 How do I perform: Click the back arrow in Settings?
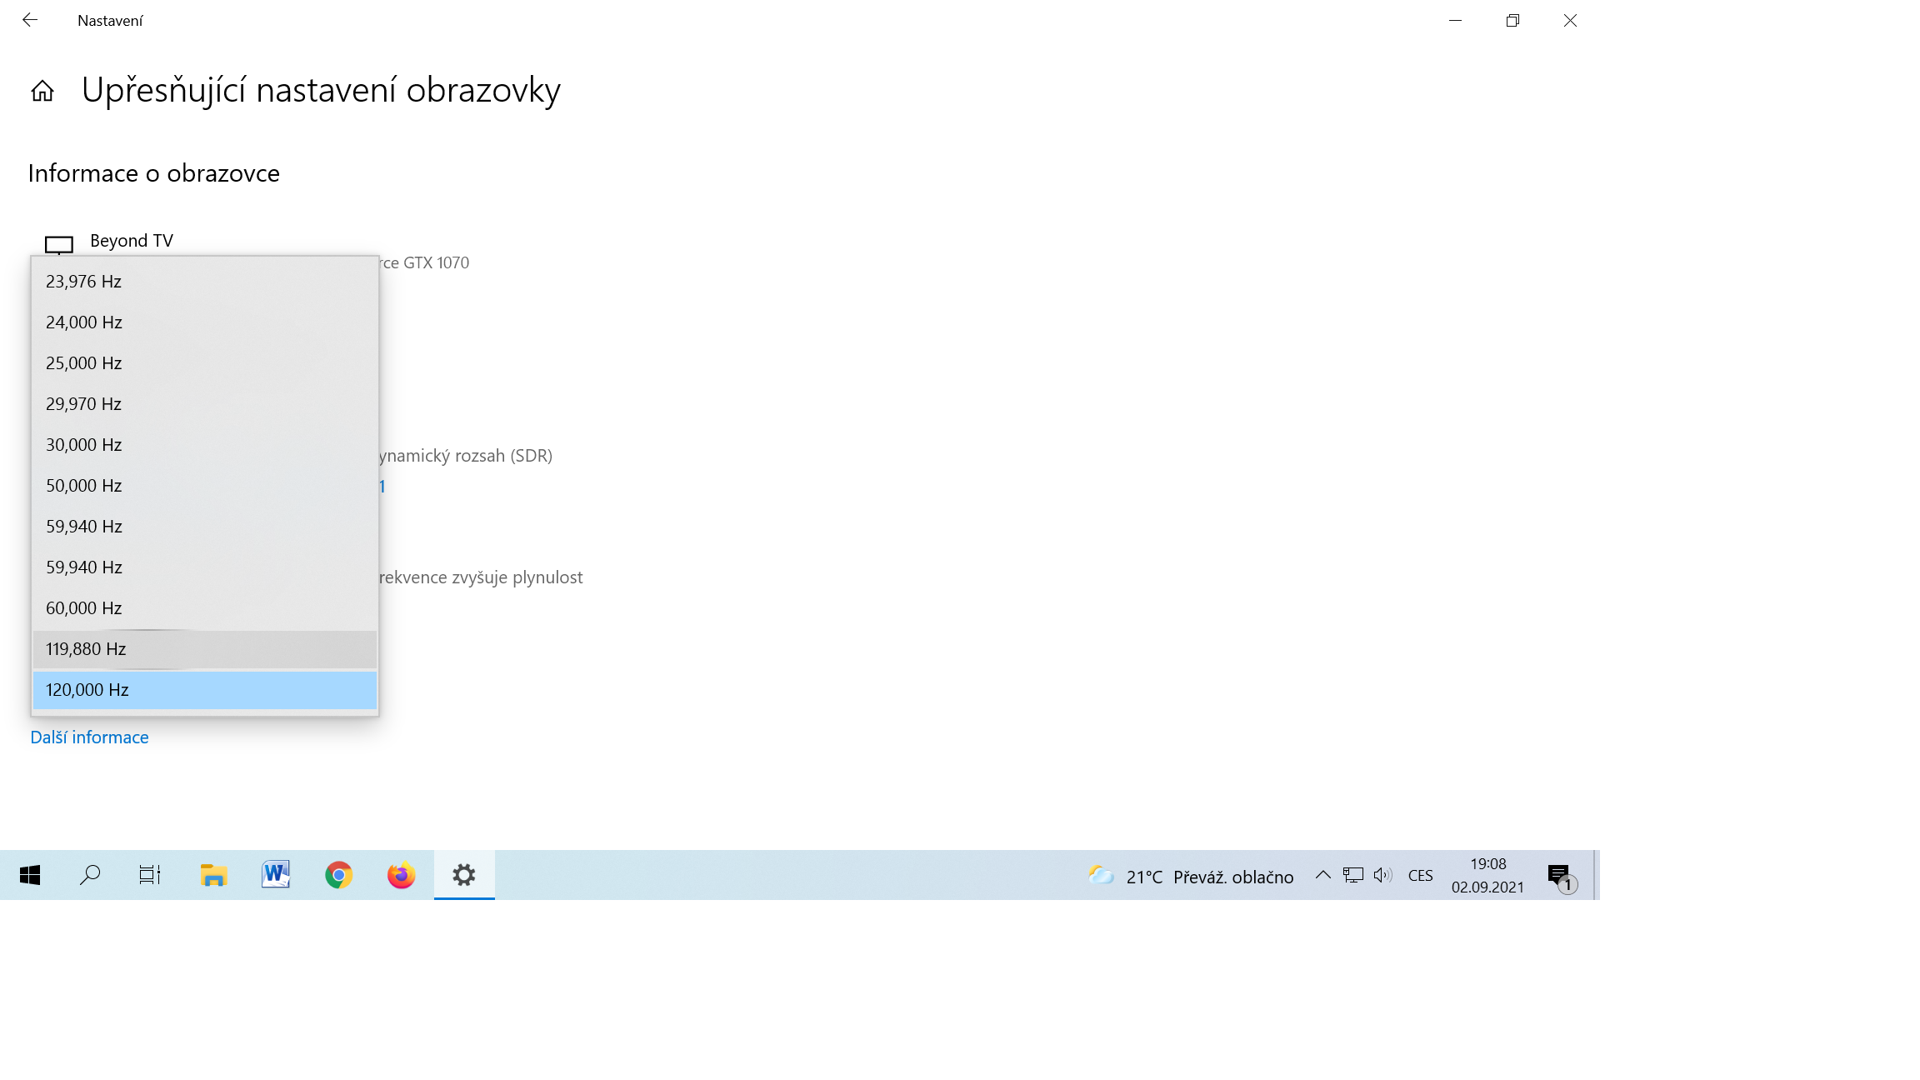click(30, 20)
